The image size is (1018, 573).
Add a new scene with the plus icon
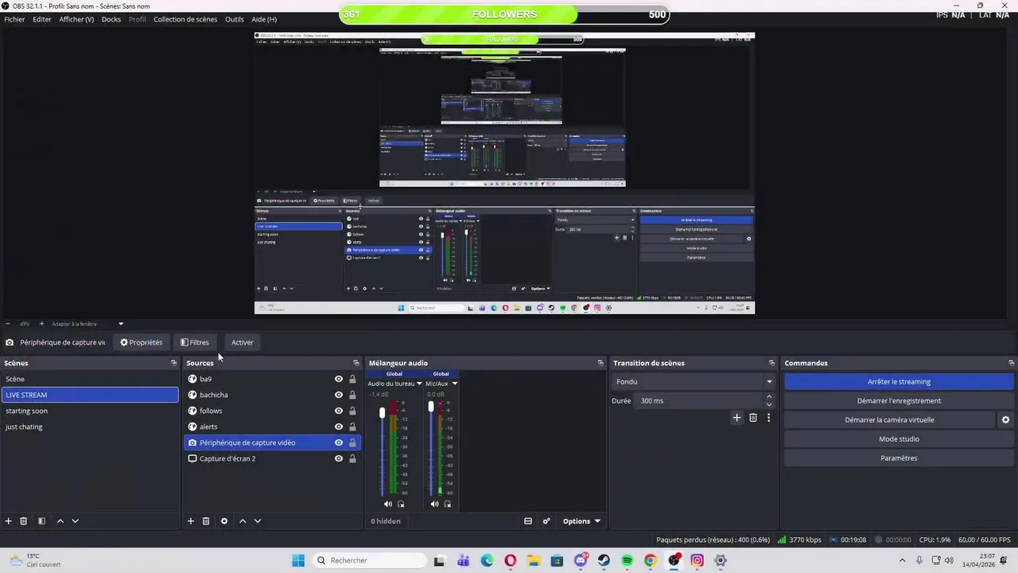[x=9, y=521]
